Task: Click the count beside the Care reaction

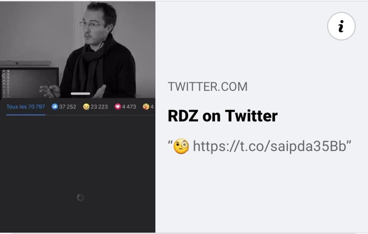Action: pos(152,107)
